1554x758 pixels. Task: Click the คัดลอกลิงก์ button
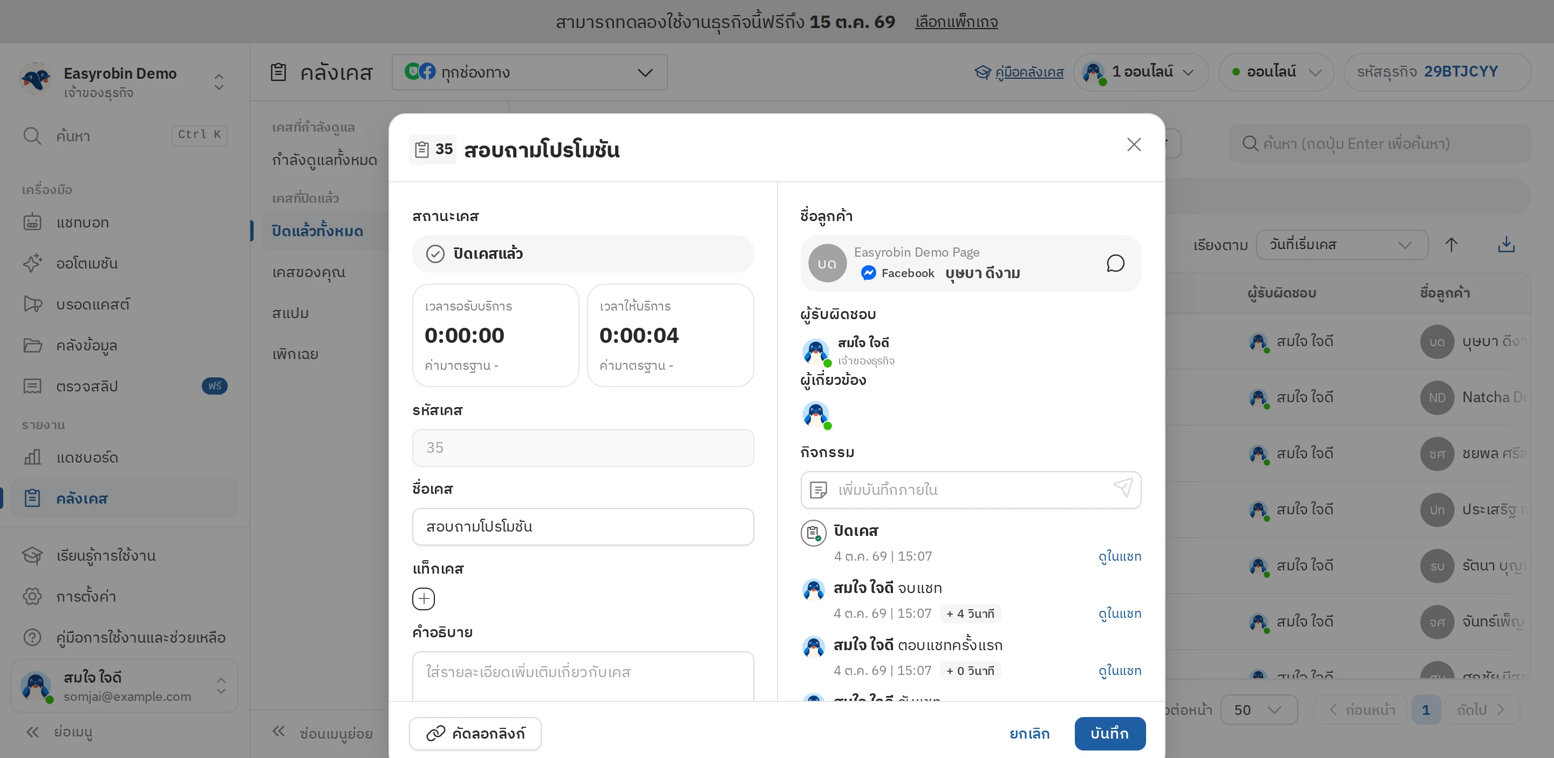pos(475,733)
